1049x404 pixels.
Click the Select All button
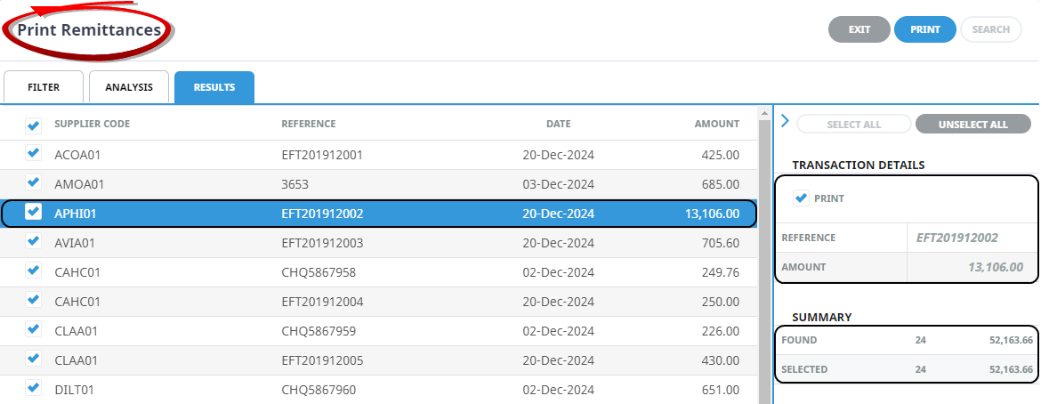pyautogui.click(x=853, y=125)
